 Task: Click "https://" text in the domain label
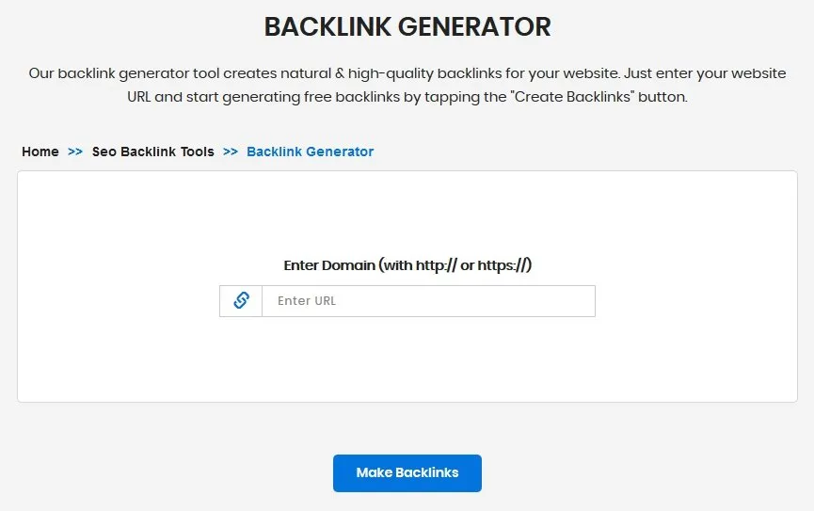tap(503, 264)
